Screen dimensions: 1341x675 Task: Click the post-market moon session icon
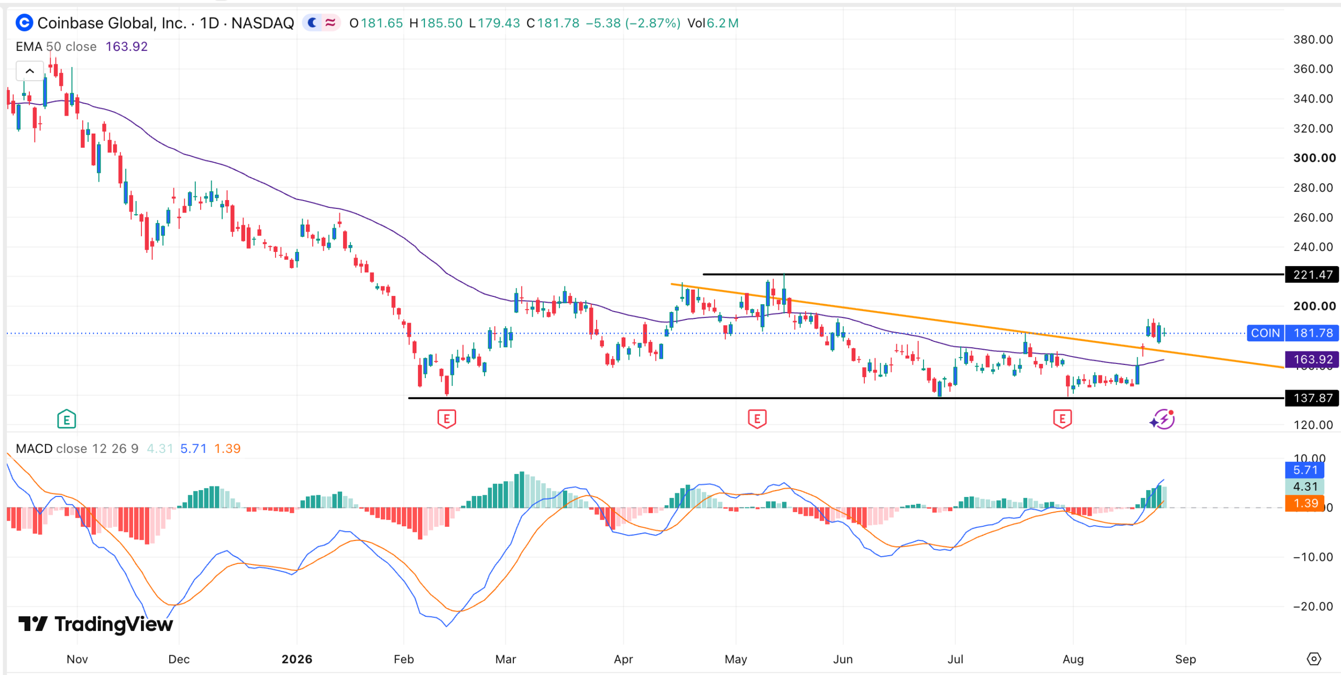tap(312, 23)
